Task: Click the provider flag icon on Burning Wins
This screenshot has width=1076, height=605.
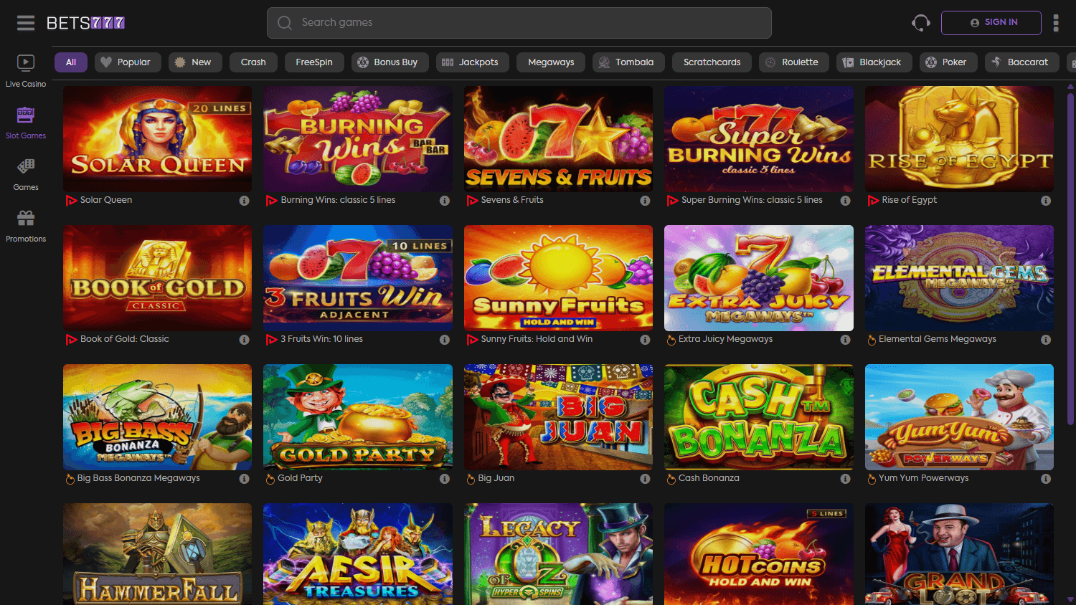Action: pos(271,200)
